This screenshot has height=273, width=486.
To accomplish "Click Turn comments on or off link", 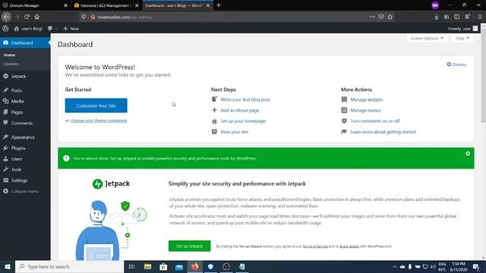I will (375, 121).
